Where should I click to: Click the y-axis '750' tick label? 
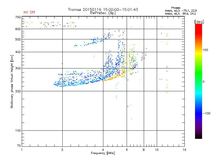point(18,17)
